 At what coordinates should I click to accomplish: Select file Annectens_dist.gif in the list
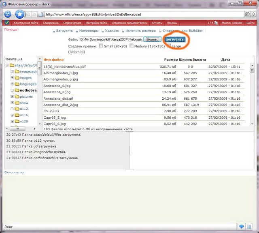58,98
